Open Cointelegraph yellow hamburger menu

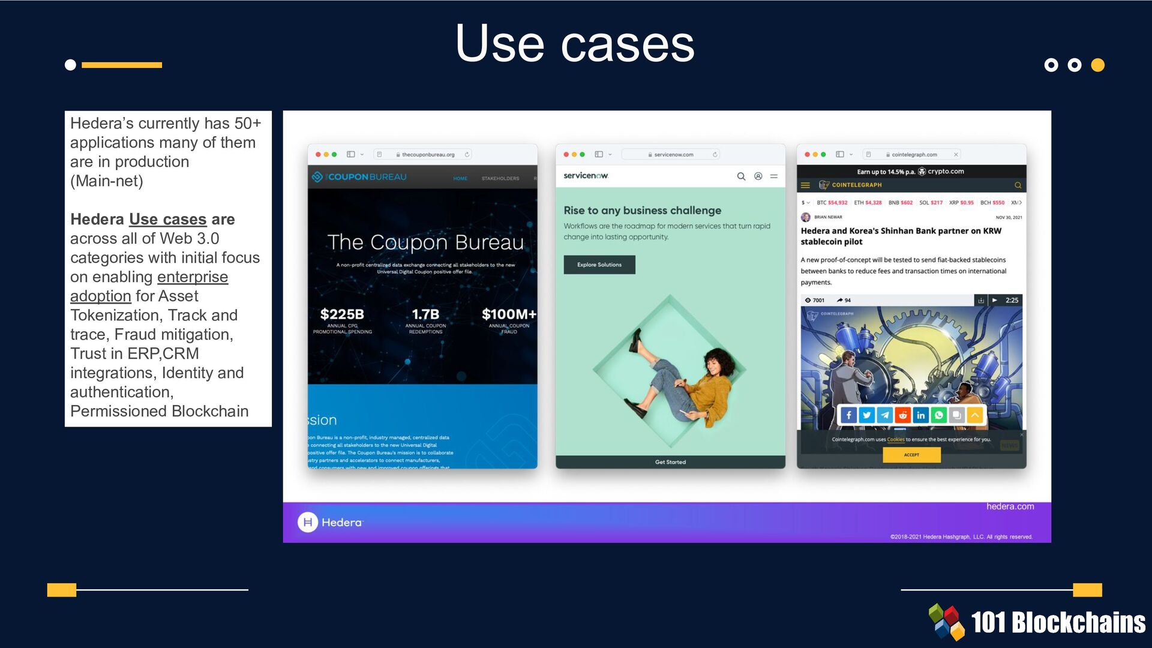[805, 185]
